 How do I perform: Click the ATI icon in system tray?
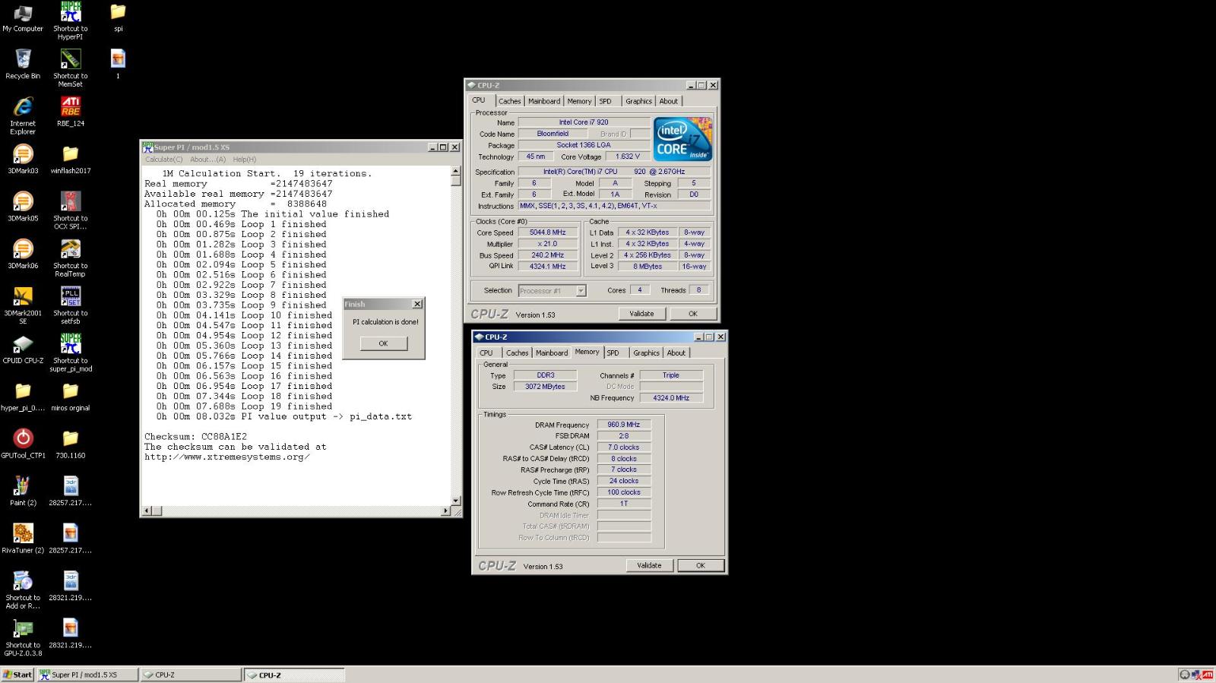click(1208, 675)
